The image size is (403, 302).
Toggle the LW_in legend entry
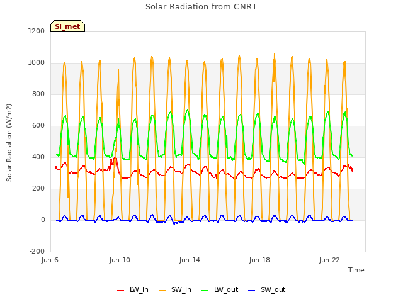point(133,290)
